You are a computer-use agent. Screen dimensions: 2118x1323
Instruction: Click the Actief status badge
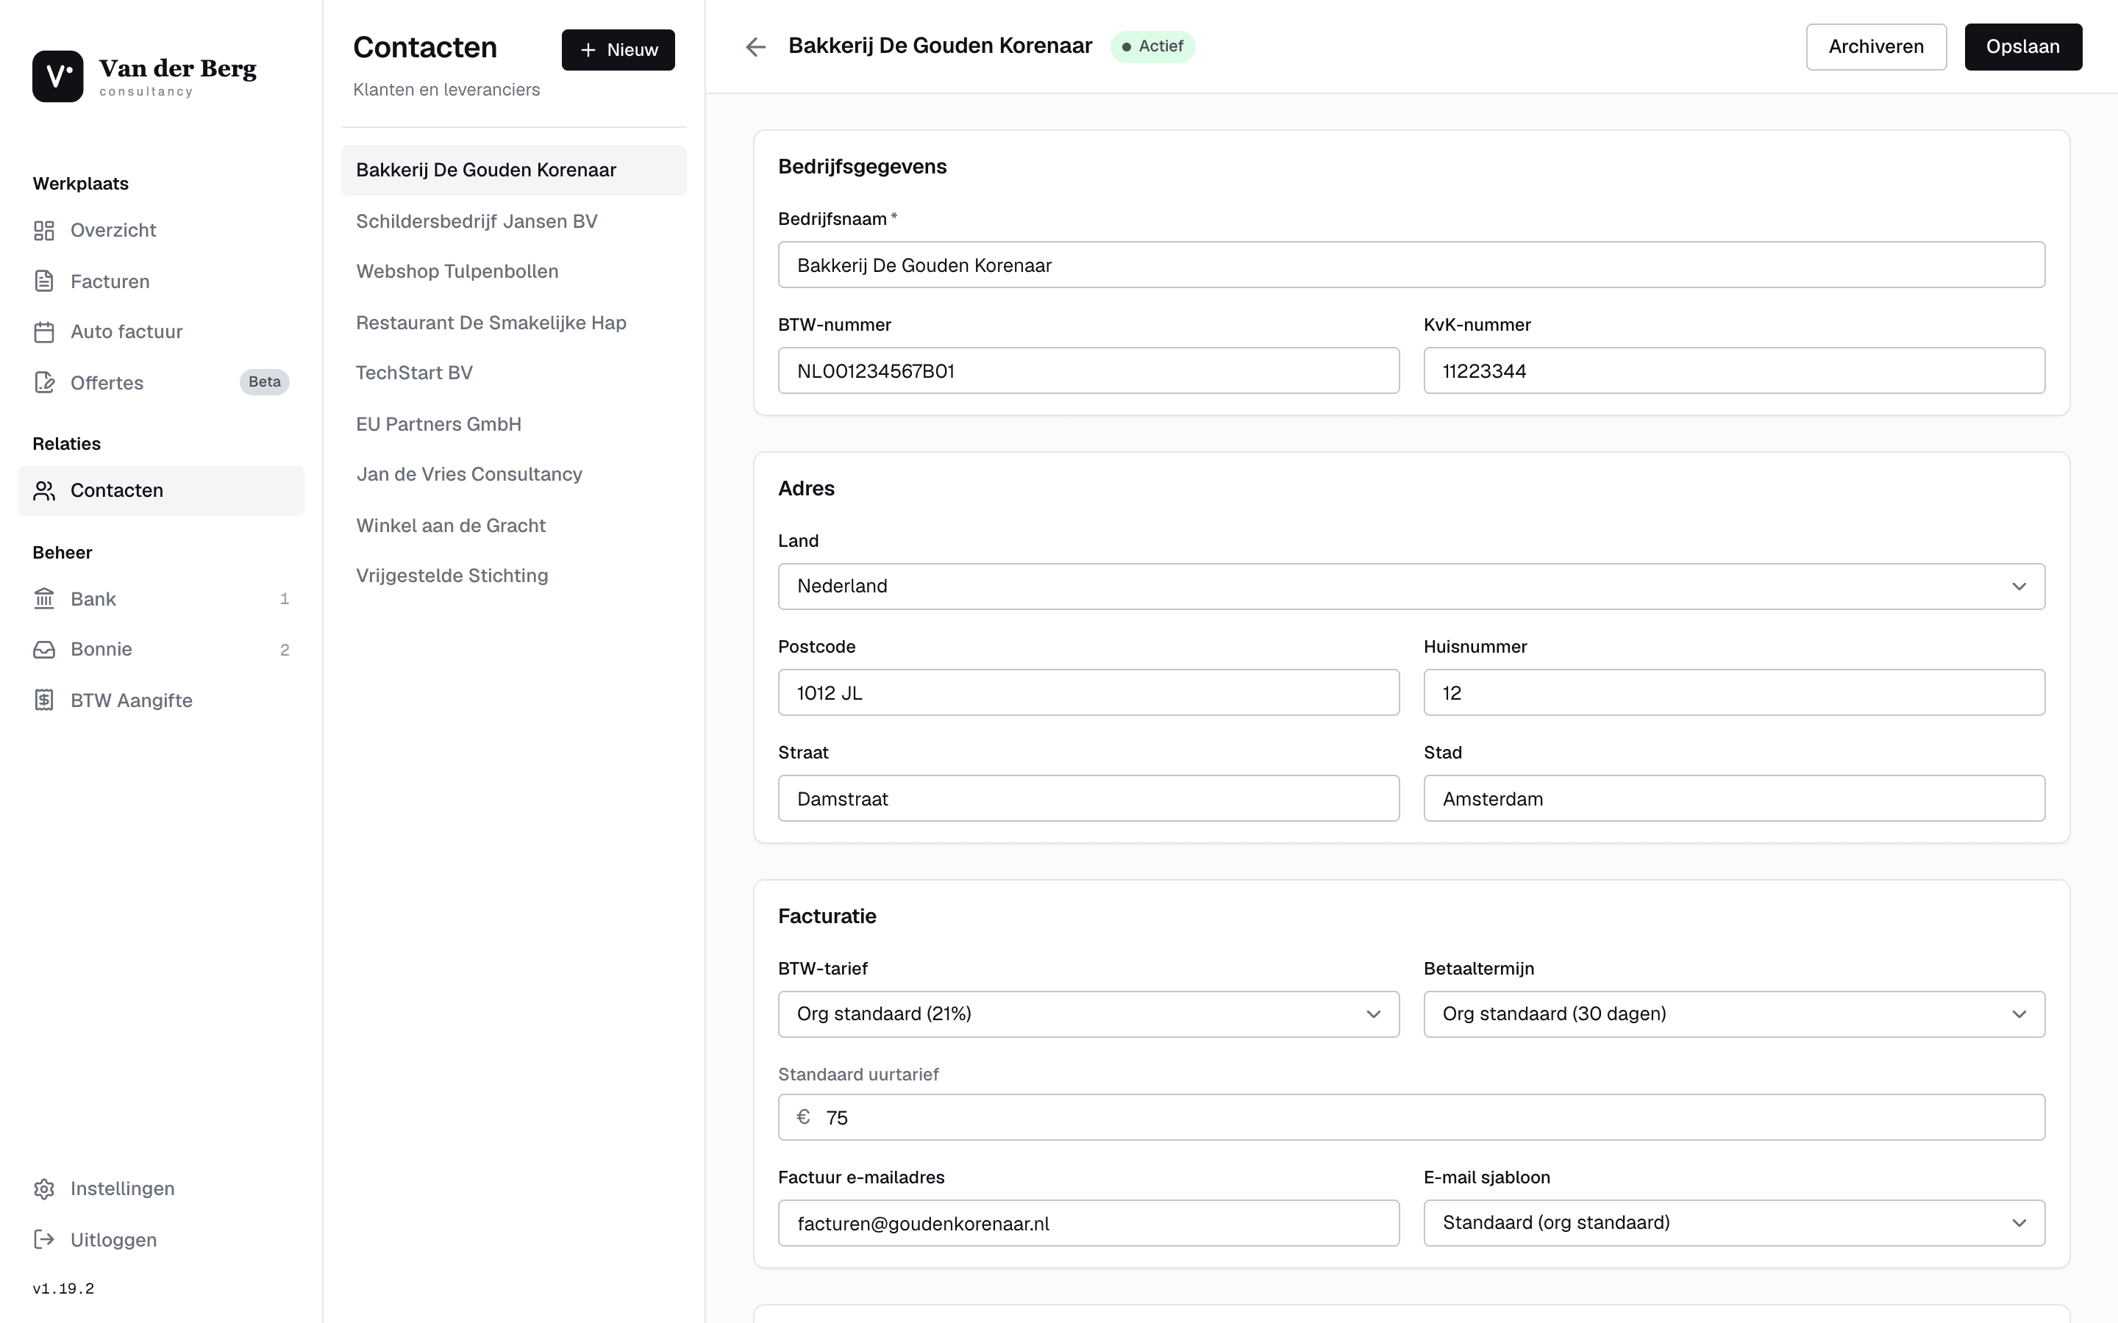[x=1152, y=46]
